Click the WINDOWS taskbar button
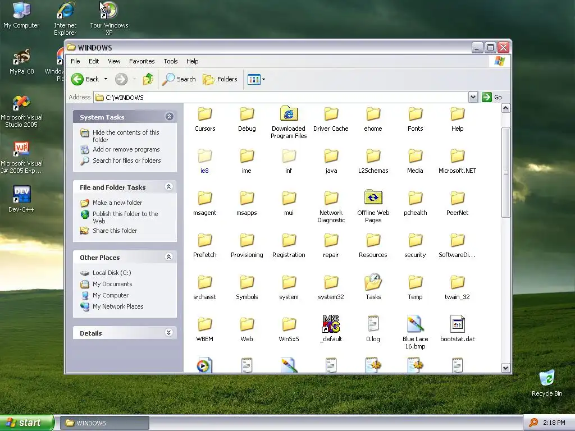Screen dimensions: 575x431 [x=104, y=423]
